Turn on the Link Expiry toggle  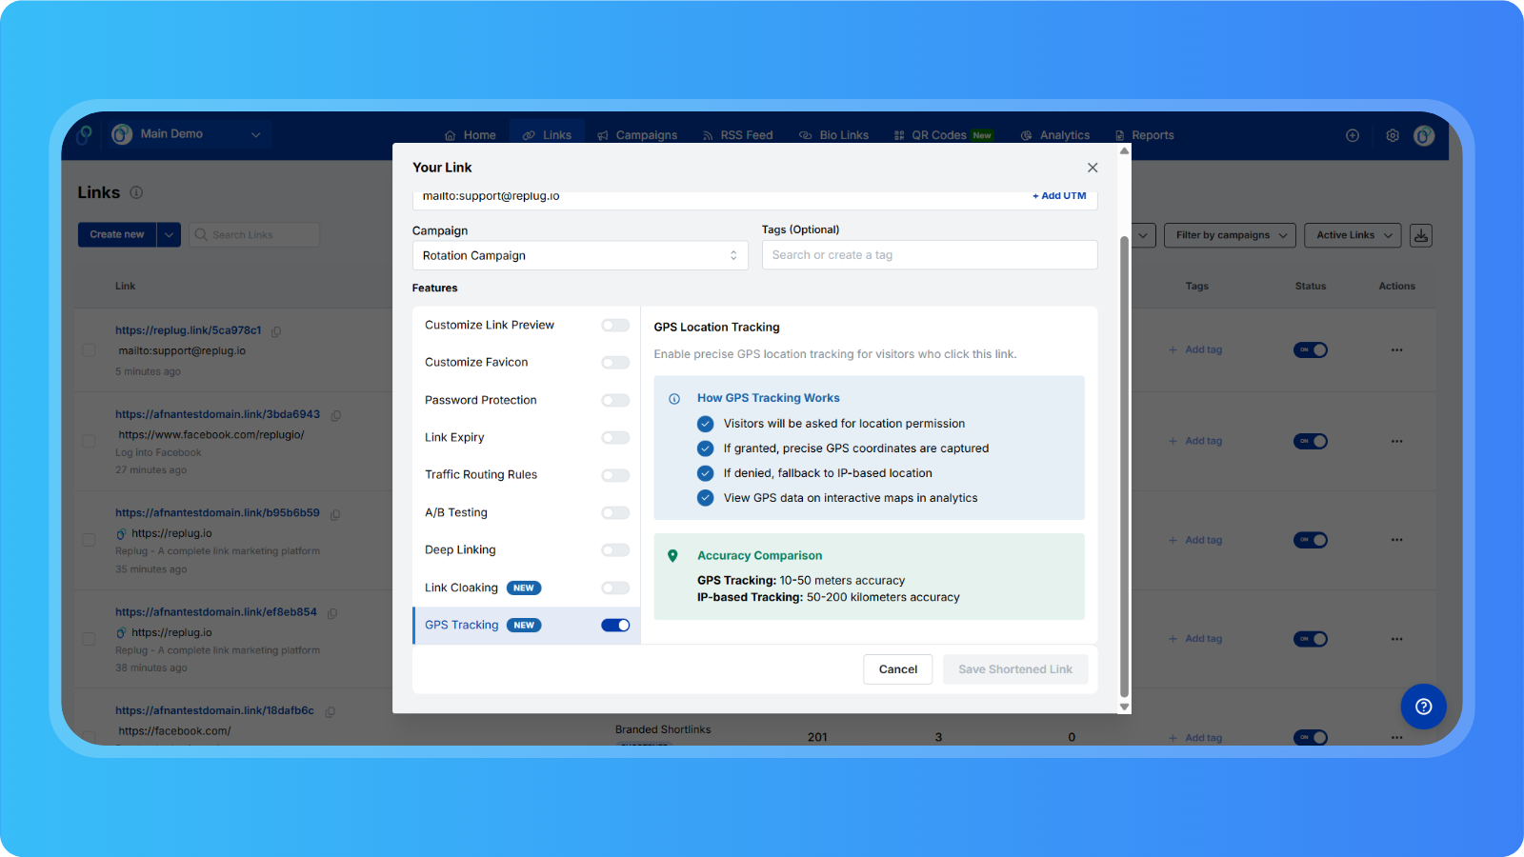click(615, 438)
